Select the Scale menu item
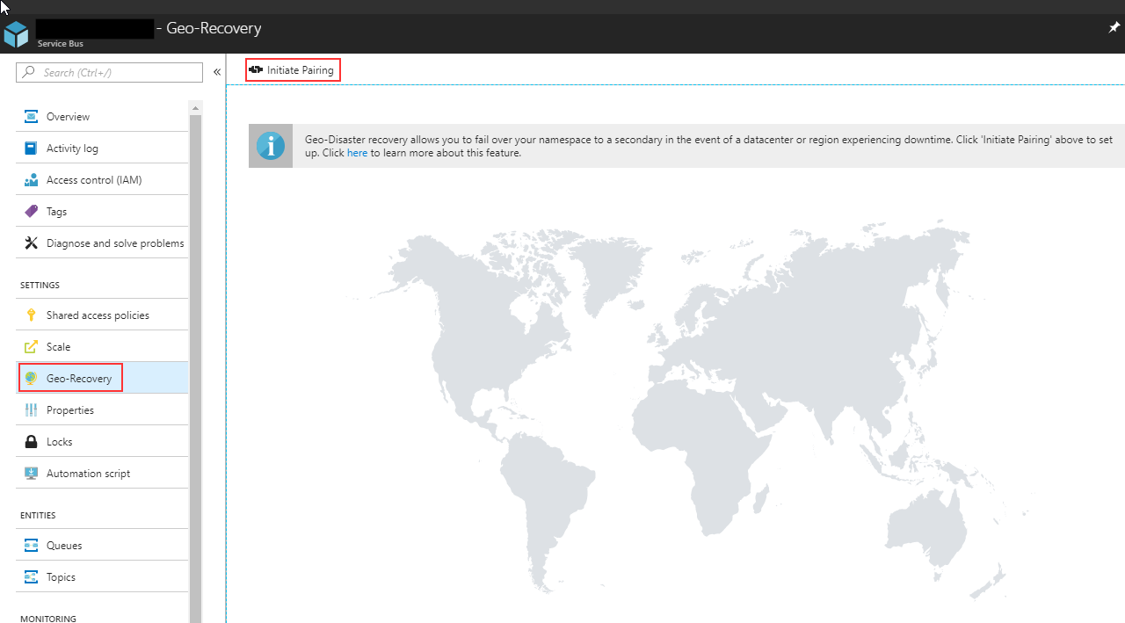The image size is (1125, 623). pos(102,346)
